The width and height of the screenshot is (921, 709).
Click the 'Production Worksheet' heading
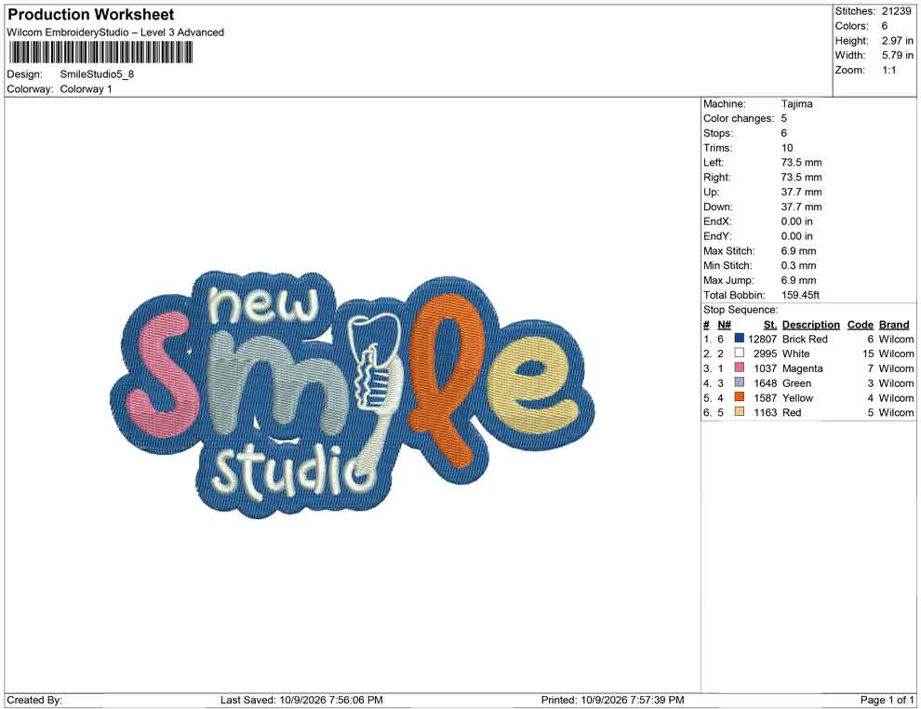(91, 15)
